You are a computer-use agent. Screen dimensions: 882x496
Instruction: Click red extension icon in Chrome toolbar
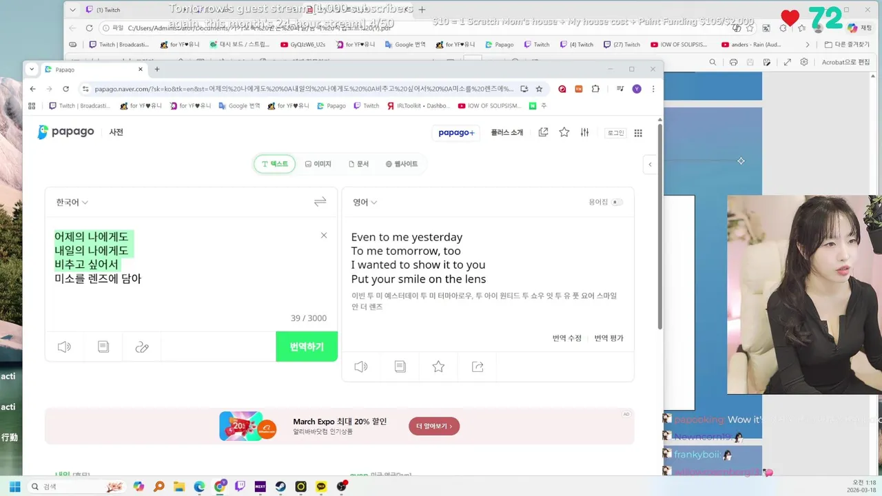[x=562, y=89]
